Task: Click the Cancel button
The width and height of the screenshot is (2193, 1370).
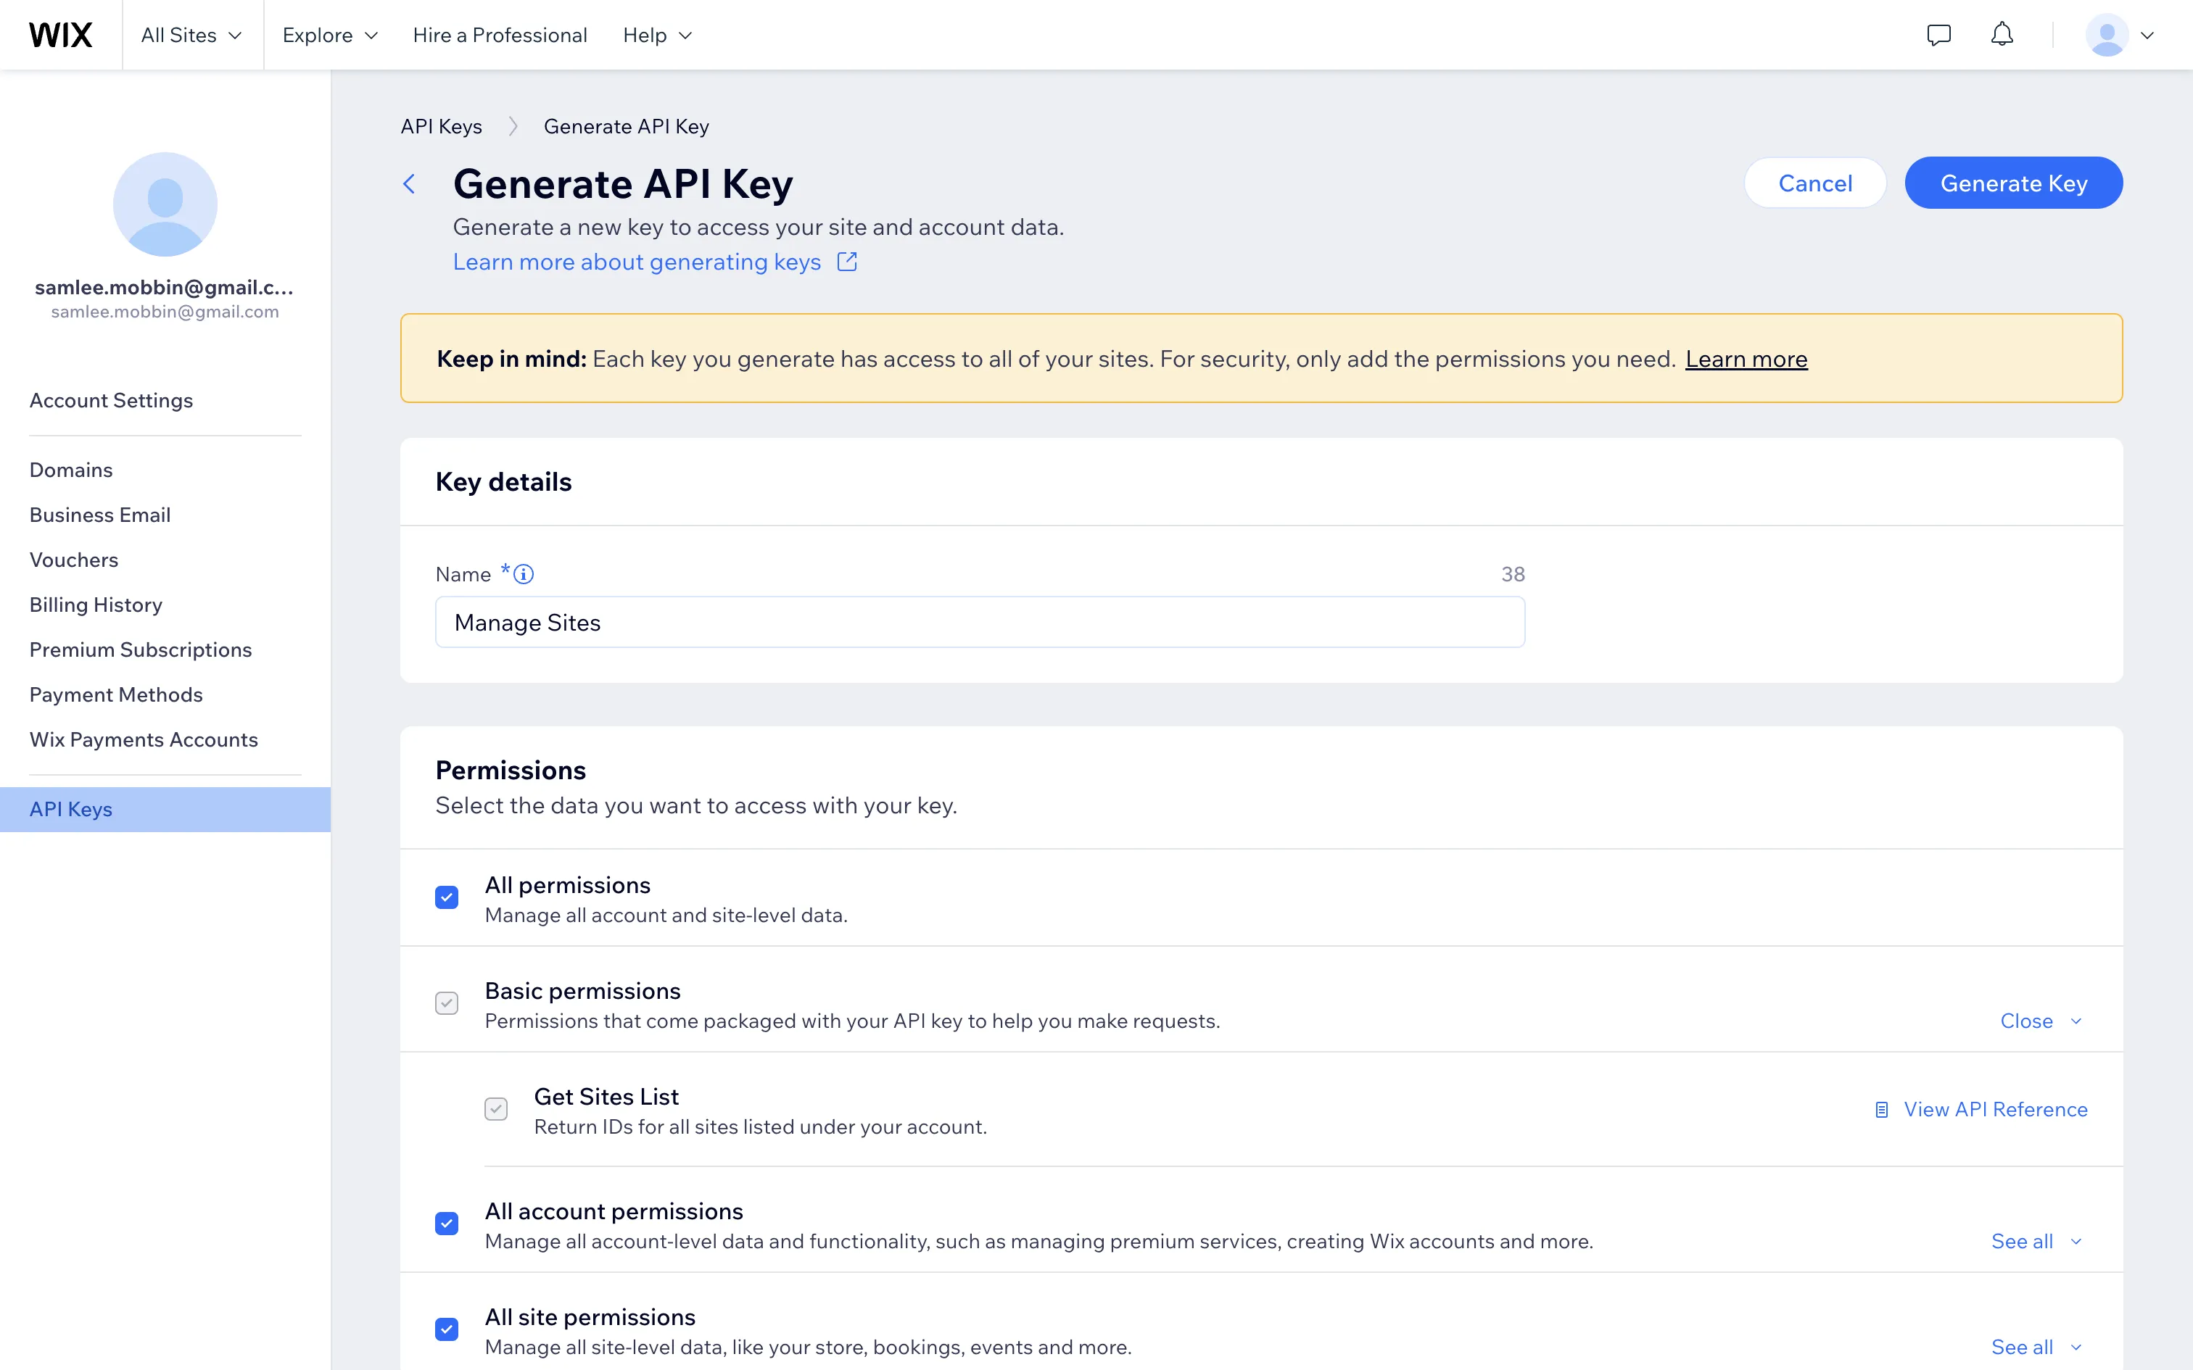Action: 1814,183
